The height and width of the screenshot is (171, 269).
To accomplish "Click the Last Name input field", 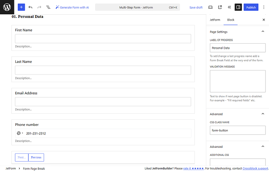I will 103,70.
